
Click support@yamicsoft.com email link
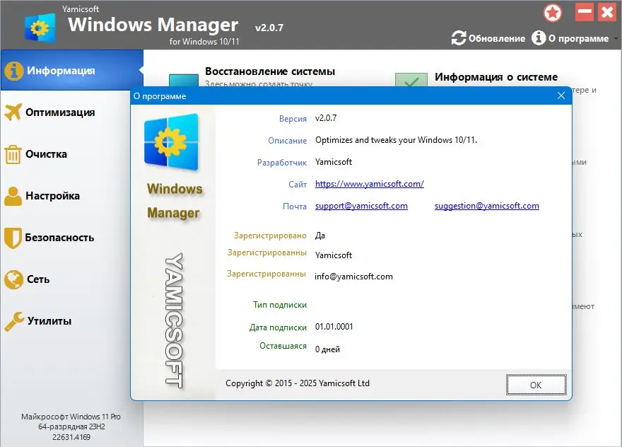[361, 206]
